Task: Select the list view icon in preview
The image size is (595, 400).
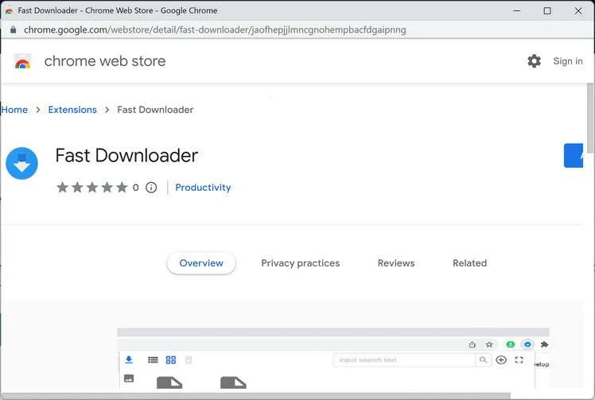Action: 153,359
